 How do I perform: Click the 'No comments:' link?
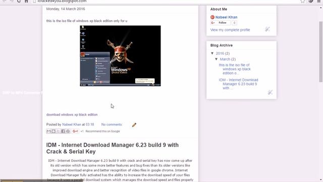click(x=112, y=124)
